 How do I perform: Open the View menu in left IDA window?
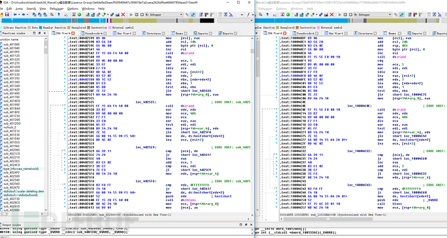tap(43, 8)
